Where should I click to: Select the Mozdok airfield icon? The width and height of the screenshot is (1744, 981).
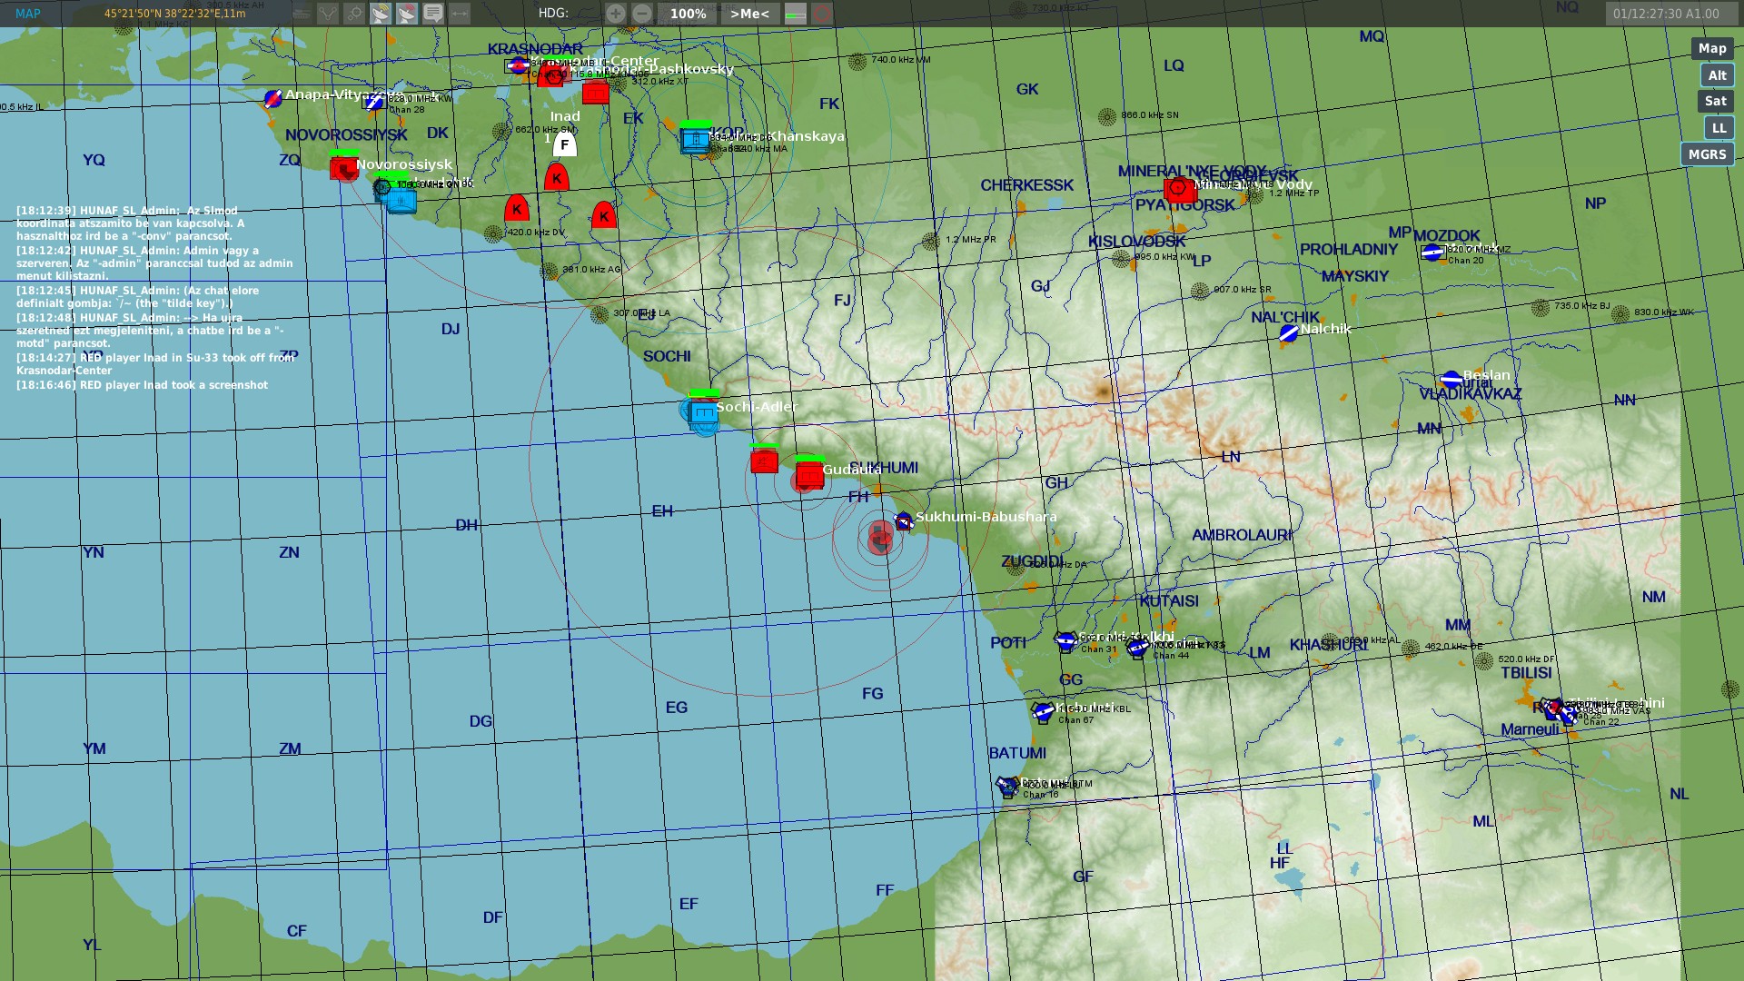tap(1432, 252)
